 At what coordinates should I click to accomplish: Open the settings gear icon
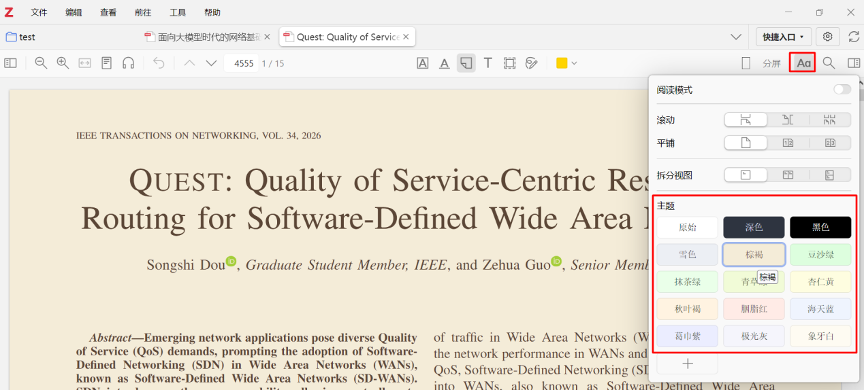pyautogui.click(x=828, y=37)
